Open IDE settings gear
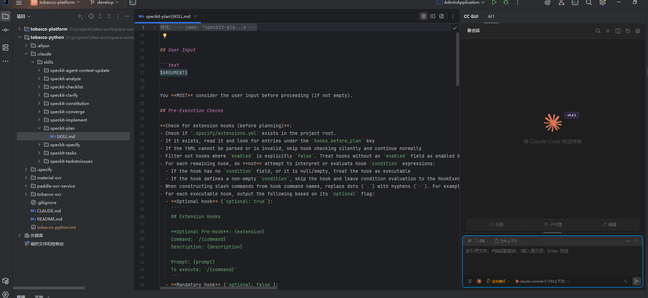The image size is (648, 298). pos(603,2)
